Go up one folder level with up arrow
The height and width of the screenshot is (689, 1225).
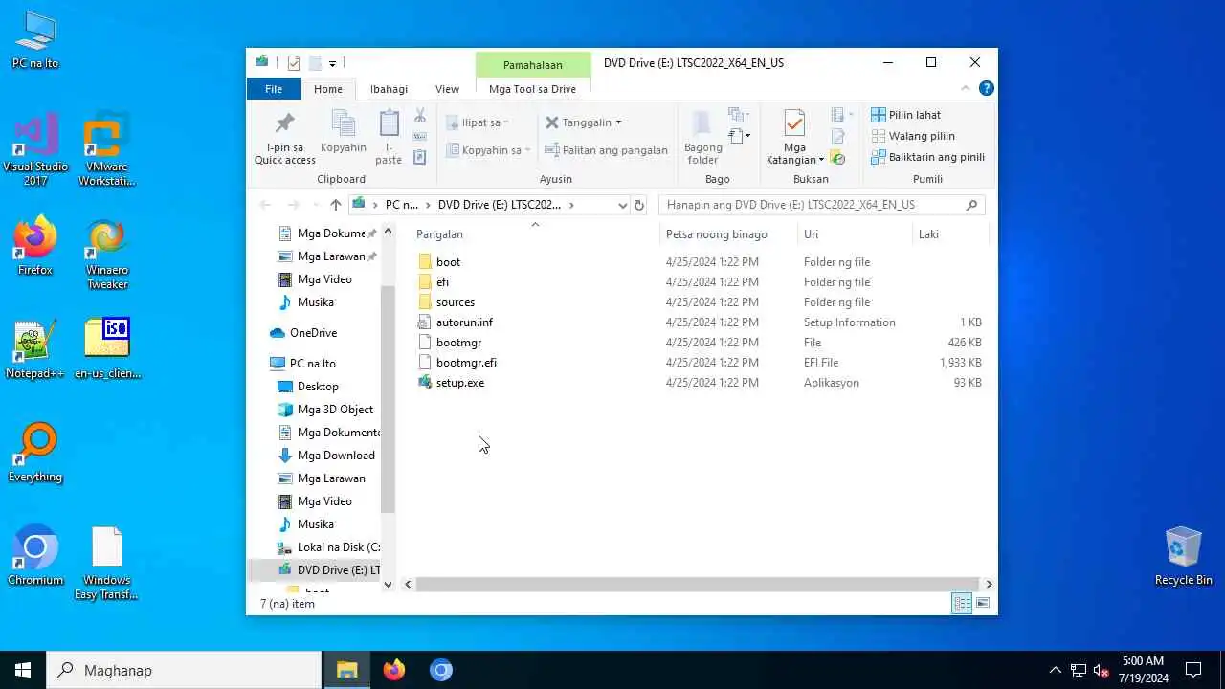tap(335, 205)
